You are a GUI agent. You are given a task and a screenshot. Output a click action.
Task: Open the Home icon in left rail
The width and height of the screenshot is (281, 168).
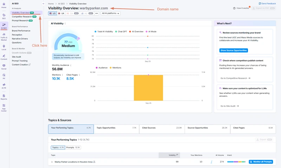[x=4, y=4]
